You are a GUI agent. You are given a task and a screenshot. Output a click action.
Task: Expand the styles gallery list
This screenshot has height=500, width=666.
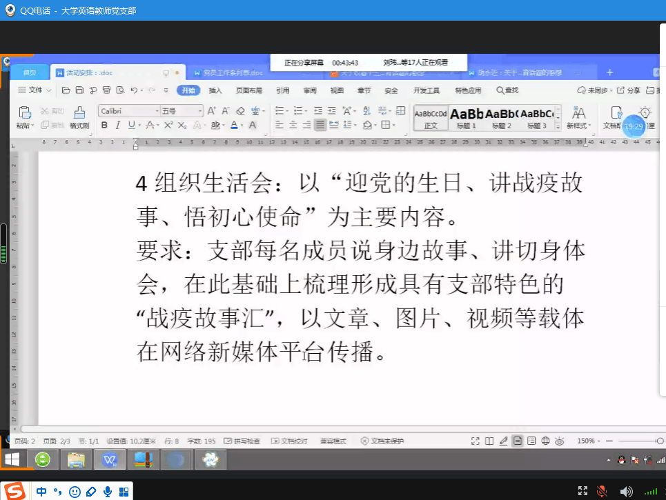click(x=558, y=127)
